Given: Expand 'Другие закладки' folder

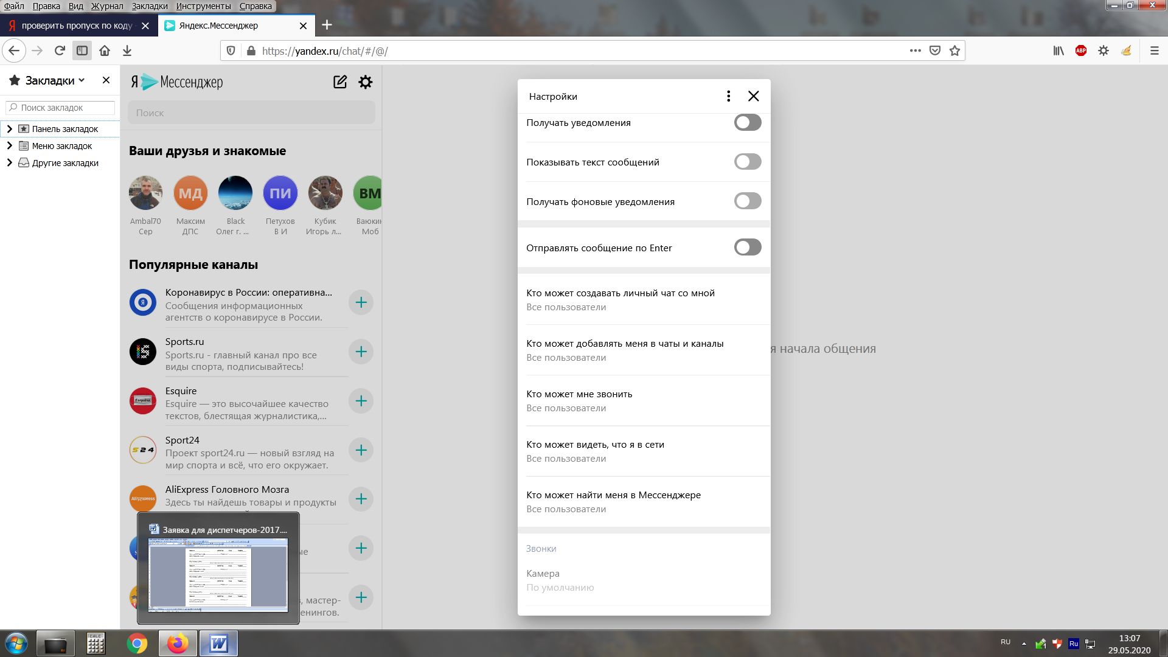Looking at the screenshot, I should (9, 163).
